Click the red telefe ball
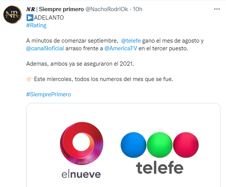The image size is (226, 187). pyautogui.click(x=186, y=145)
